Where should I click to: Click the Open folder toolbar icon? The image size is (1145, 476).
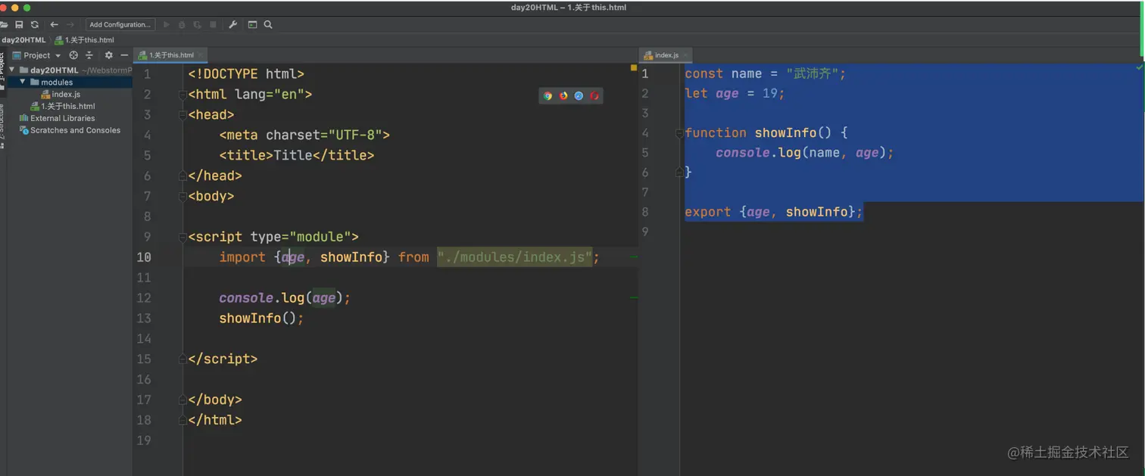(4, 24)
